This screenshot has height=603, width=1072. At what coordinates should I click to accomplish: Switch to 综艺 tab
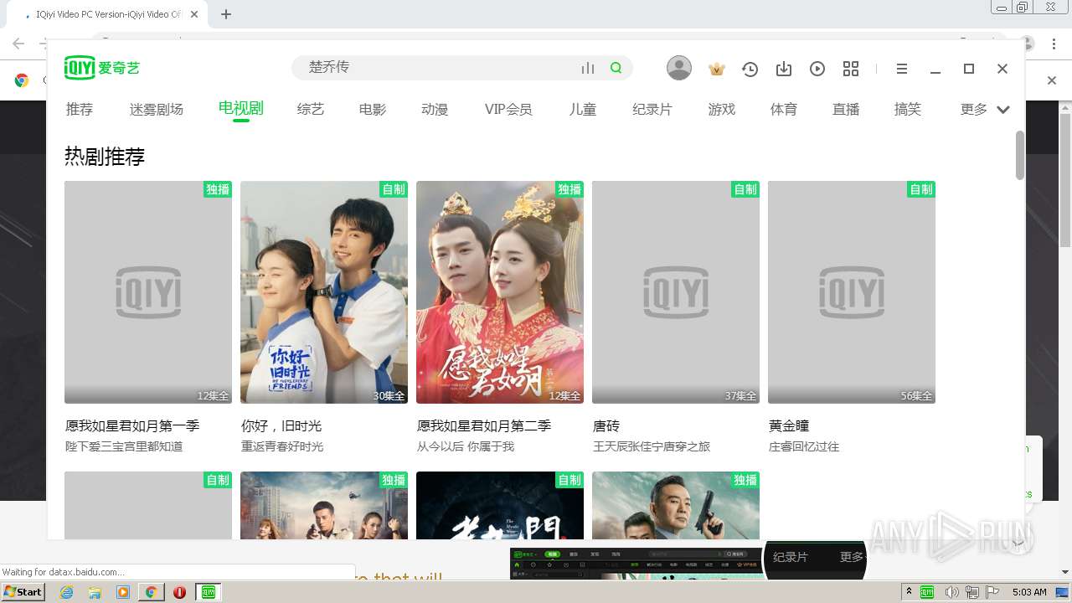coord(311,110)
